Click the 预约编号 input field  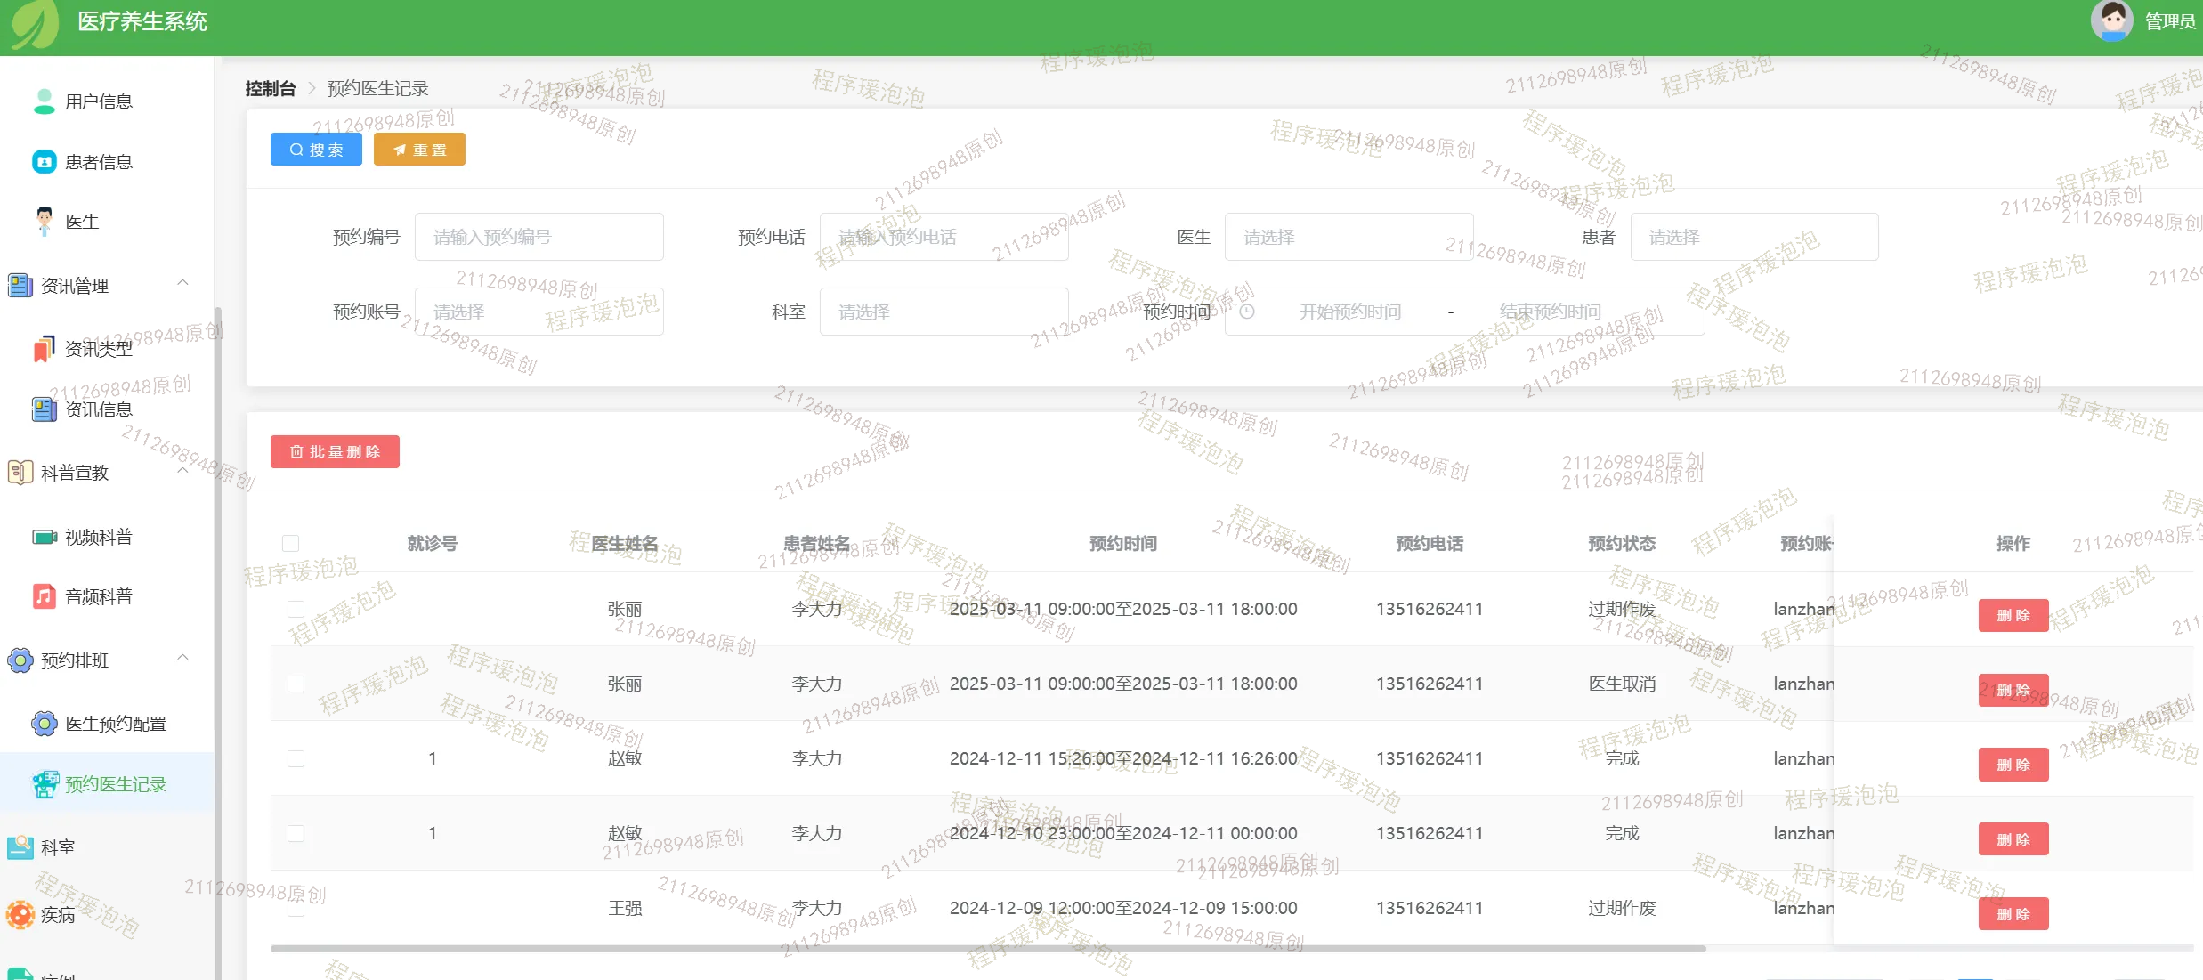[539, 237]
